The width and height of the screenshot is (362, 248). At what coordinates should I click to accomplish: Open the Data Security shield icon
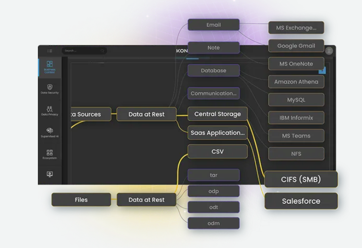pyautogui.click(x=49, y=89)
